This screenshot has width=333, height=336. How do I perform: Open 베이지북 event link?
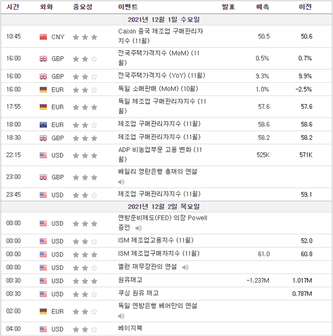(130, 329)
